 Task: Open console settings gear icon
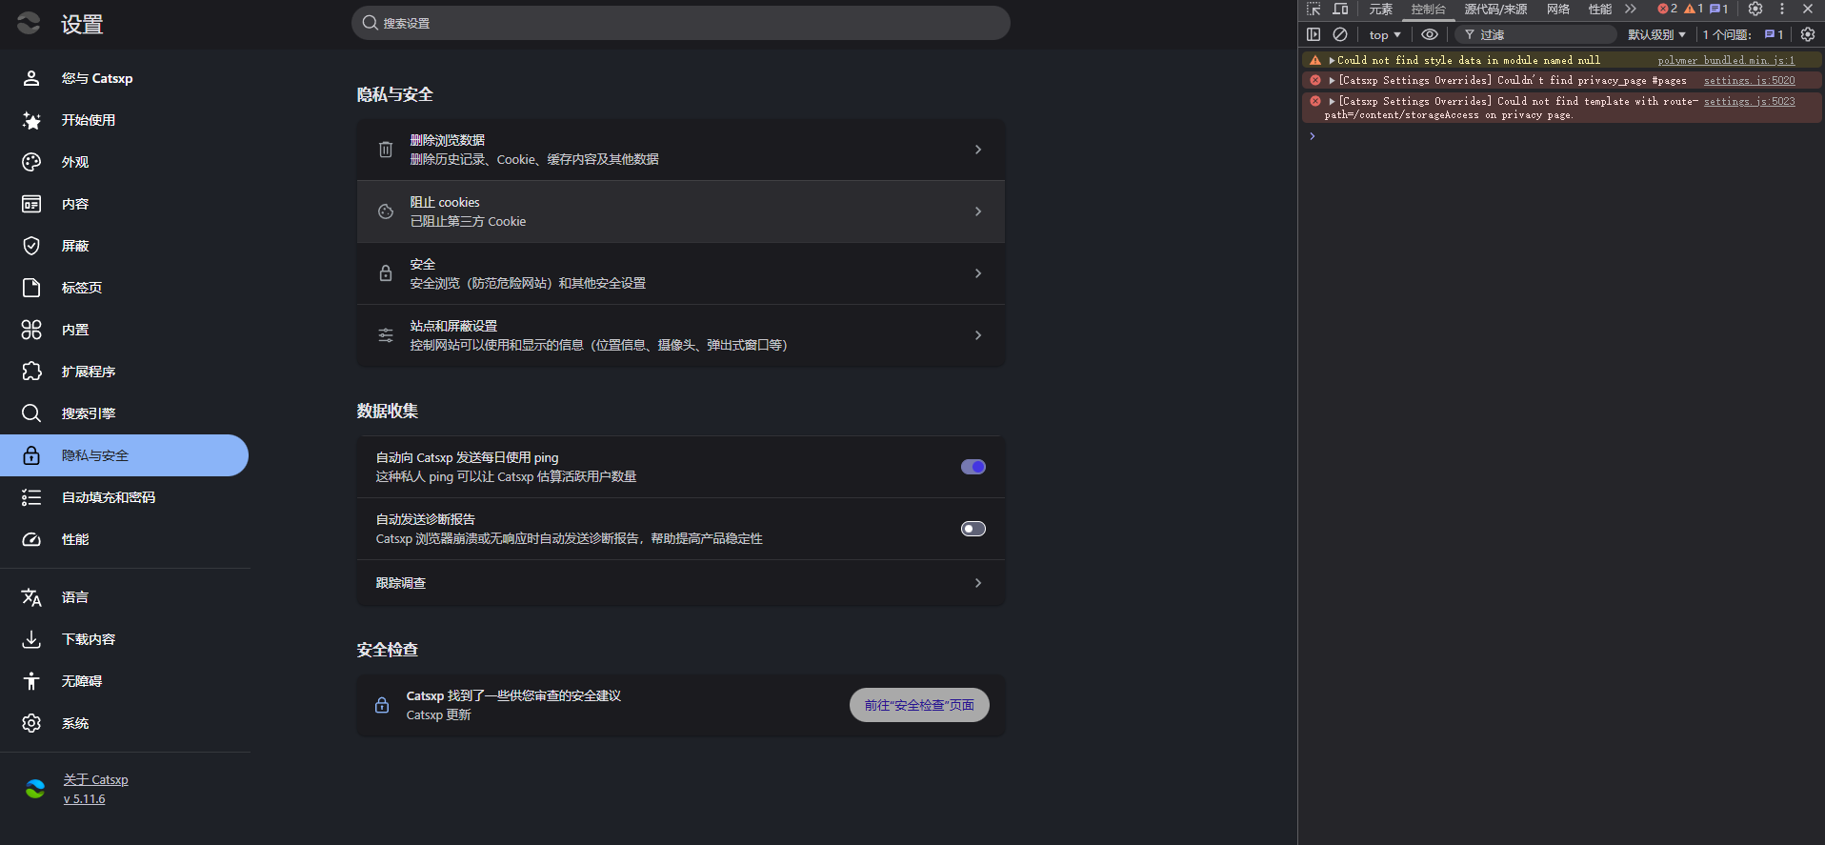pyautogui.click(x=1808, y=34)
